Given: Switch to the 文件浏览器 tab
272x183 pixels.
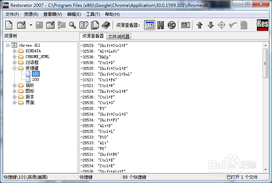Looking at the screenshot, I should [119, 37].
